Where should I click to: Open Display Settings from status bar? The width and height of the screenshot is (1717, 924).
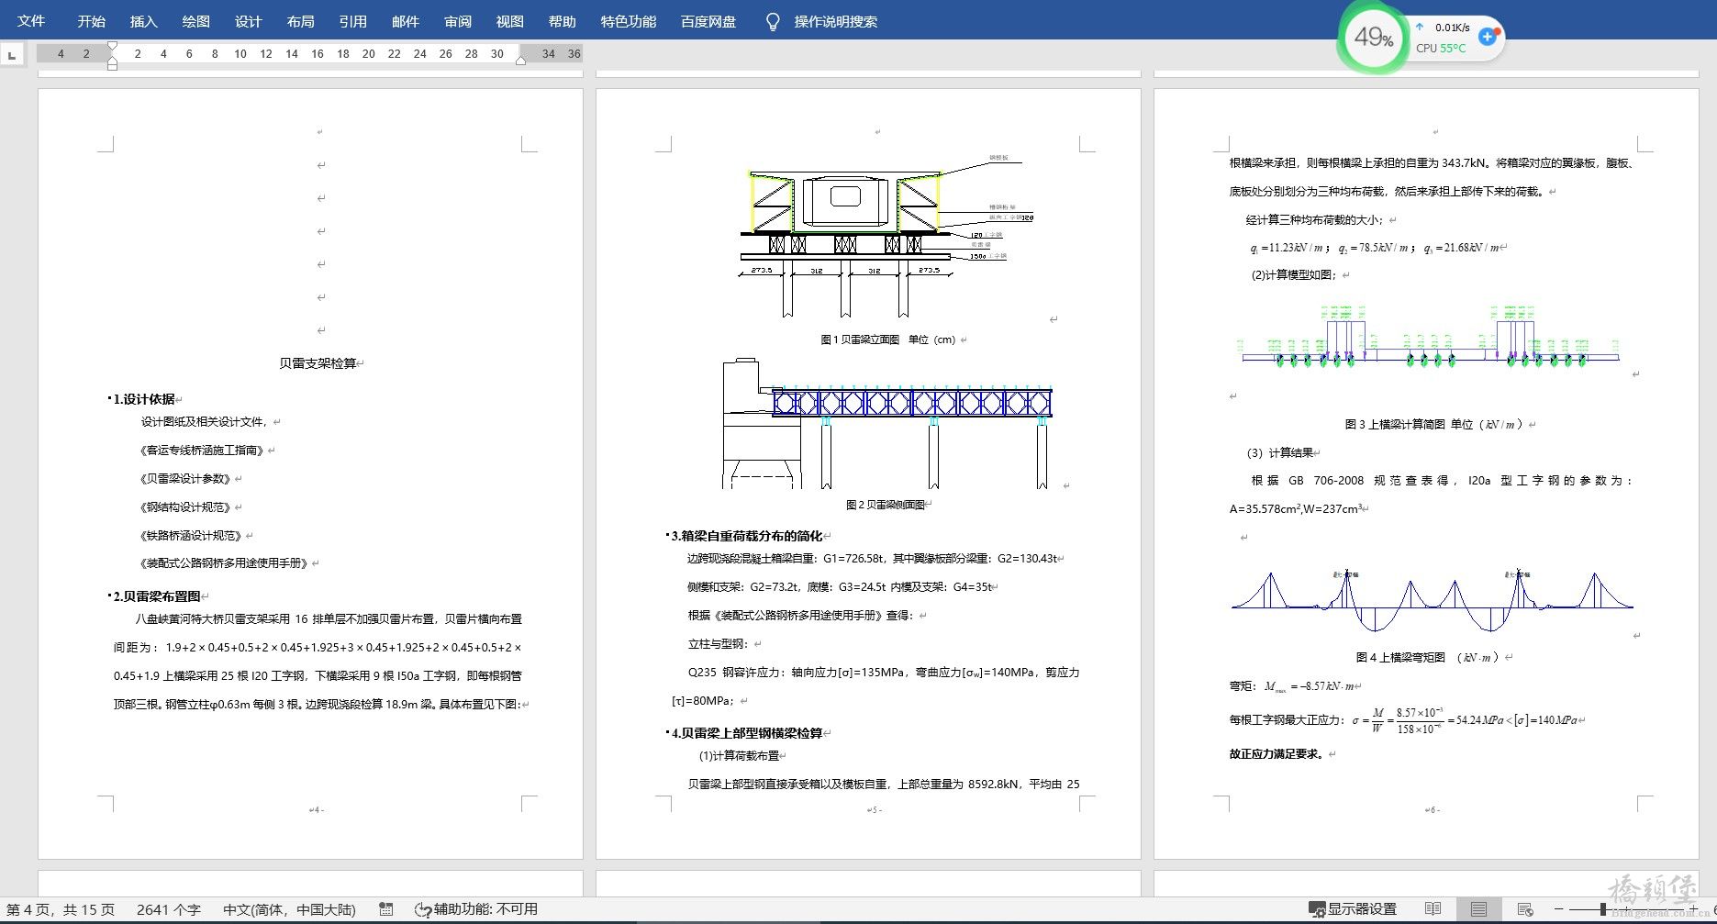[x=1352, y=909]
